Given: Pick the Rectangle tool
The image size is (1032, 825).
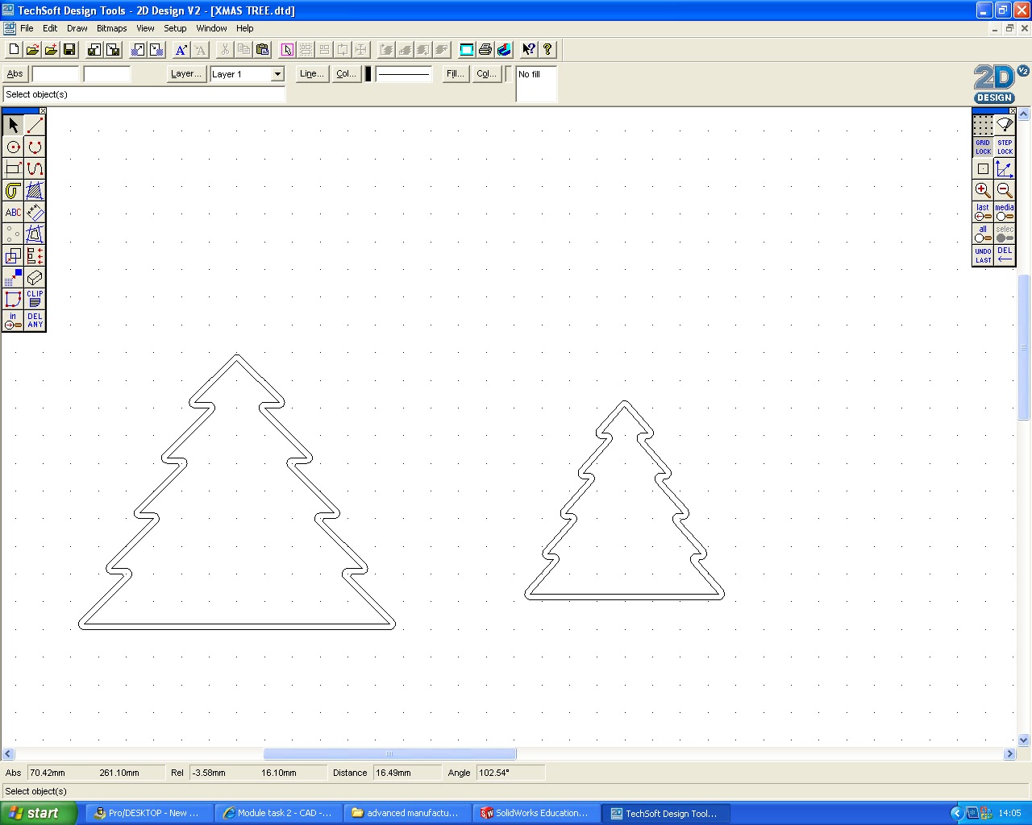Looking at the screenshot, I should point(13,168).
